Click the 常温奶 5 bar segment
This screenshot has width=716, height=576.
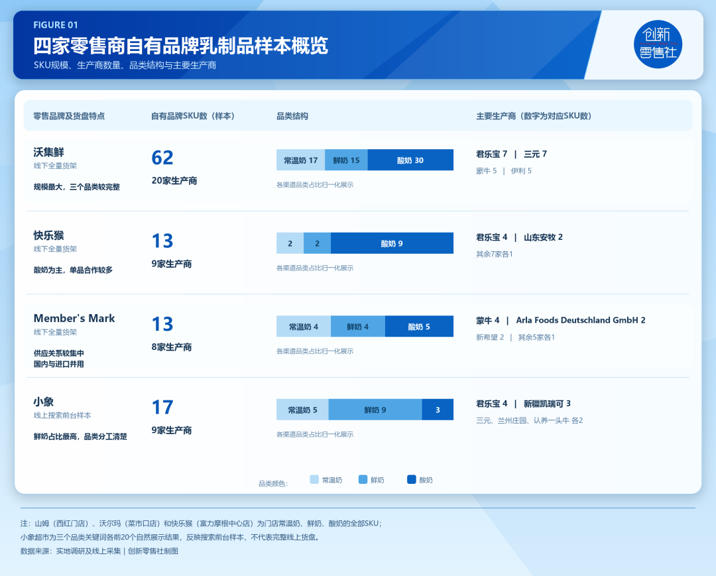(x=302, y=410)
